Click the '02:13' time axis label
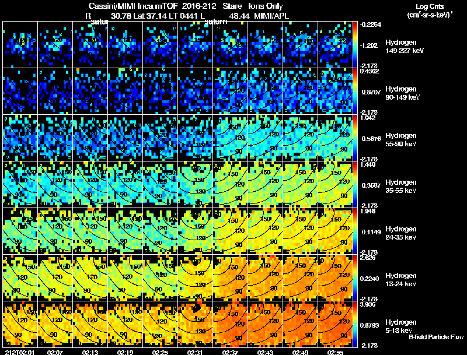 click(x=90, y=353)
